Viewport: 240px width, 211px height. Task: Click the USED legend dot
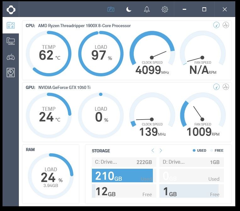pos(194,150)
